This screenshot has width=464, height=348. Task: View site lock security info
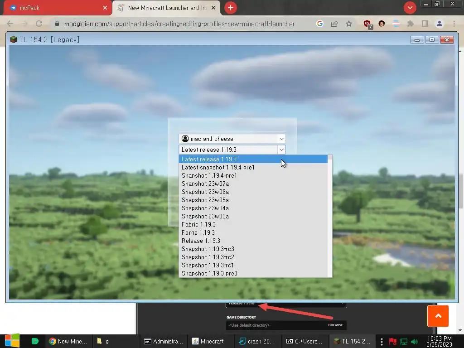pos(57,24)
